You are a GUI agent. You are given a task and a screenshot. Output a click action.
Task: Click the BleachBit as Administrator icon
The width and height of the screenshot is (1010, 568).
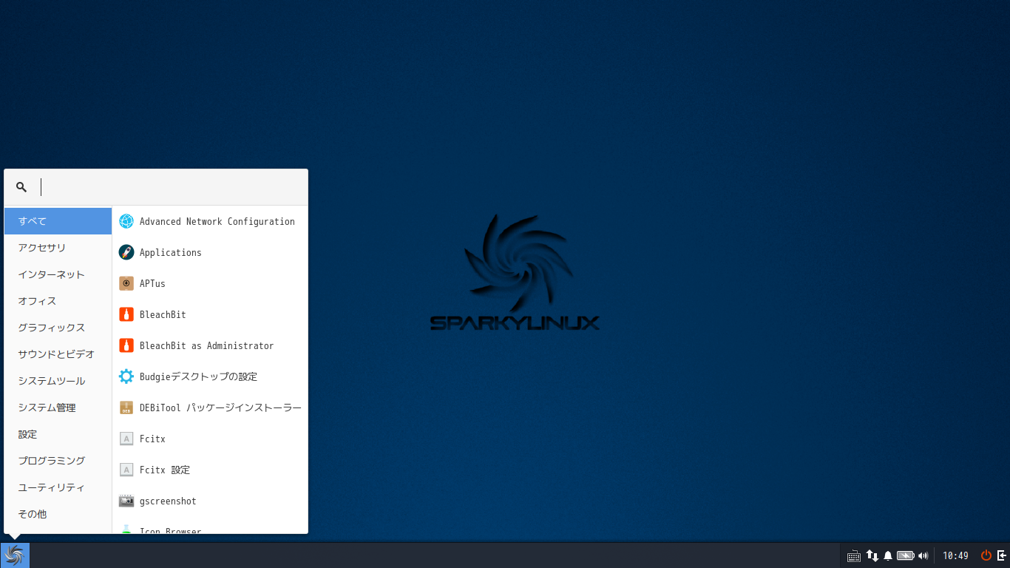pyautogui.click(x=126, y=345)
